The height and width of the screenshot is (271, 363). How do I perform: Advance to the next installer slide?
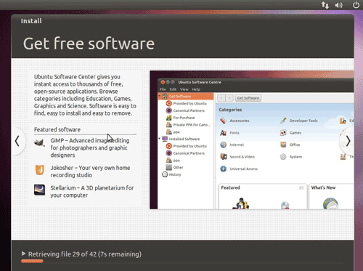(348, 141)
